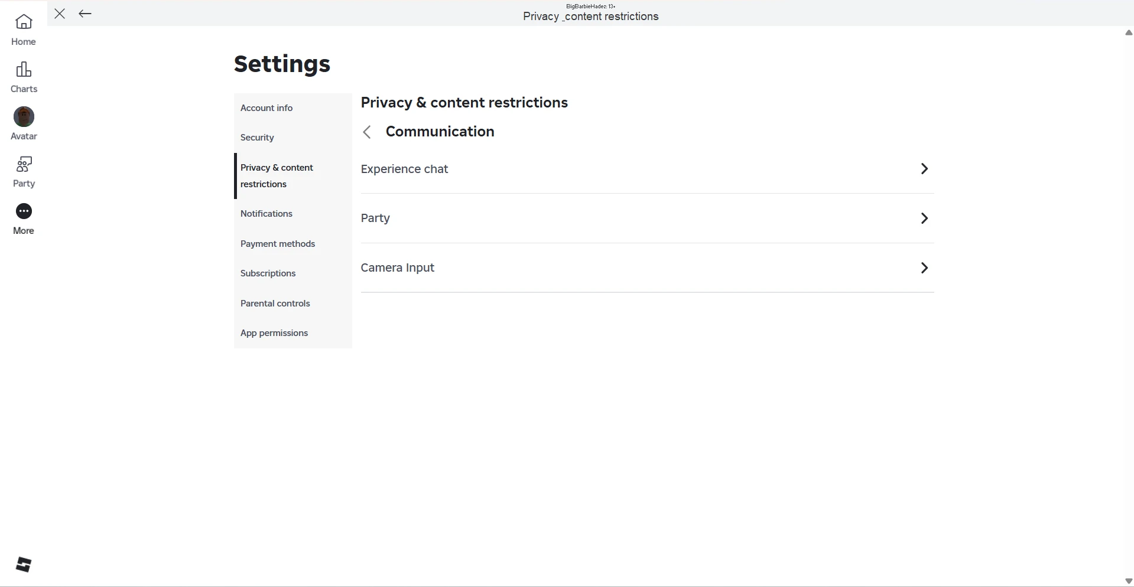The height and width of the screenshot is (587, 1134).
Task: Open the Avatar editor from the sidebar
Action: 24,123
